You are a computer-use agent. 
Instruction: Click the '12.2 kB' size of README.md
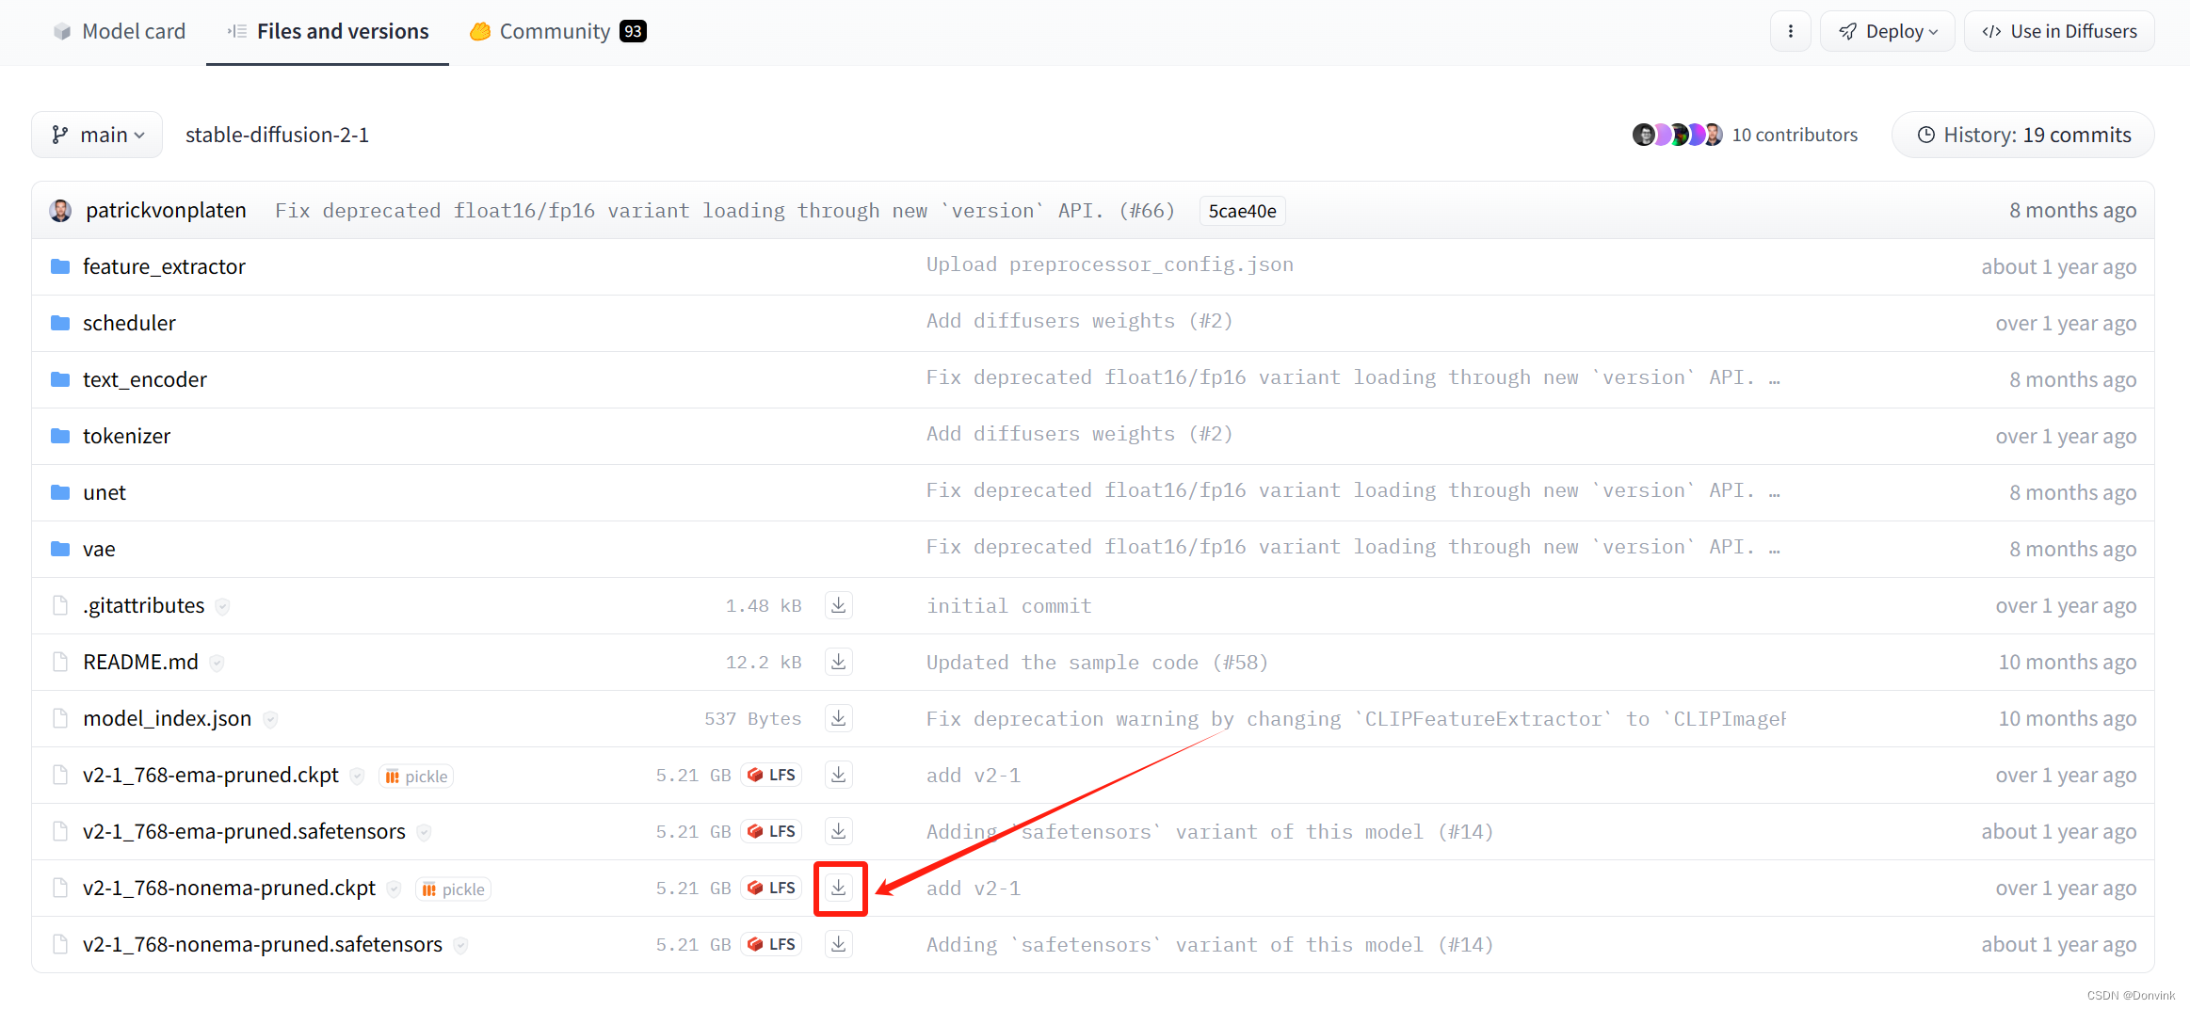coord(764,663)
